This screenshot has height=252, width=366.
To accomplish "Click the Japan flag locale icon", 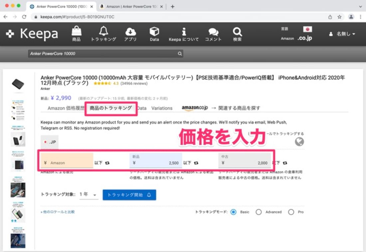I will click(307, 29).
